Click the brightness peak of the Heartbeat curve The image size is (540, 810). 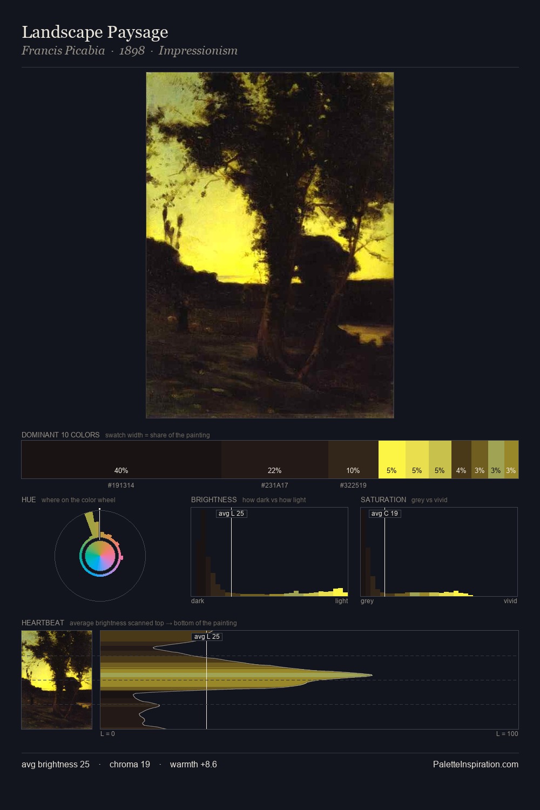tap(372, 675)
